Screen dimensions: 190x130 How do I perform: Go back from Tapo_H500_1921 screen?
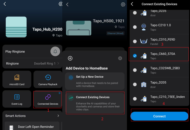pos(67,5)
